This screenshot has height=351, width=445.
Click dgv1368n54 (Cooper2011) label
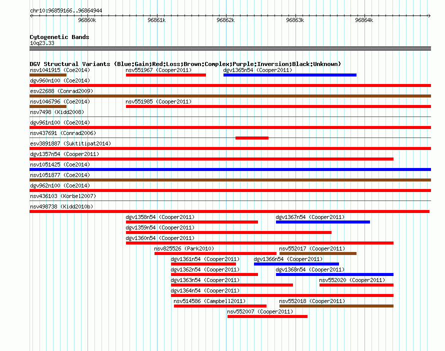[310, 269]
